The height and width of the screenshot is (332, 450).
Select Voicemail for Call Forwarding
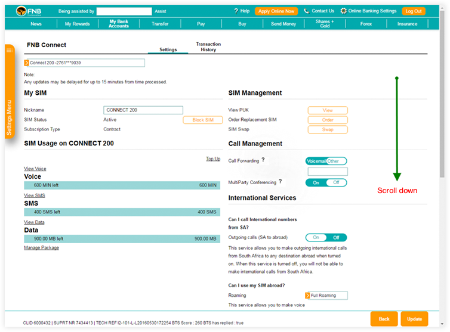[316, 161]
